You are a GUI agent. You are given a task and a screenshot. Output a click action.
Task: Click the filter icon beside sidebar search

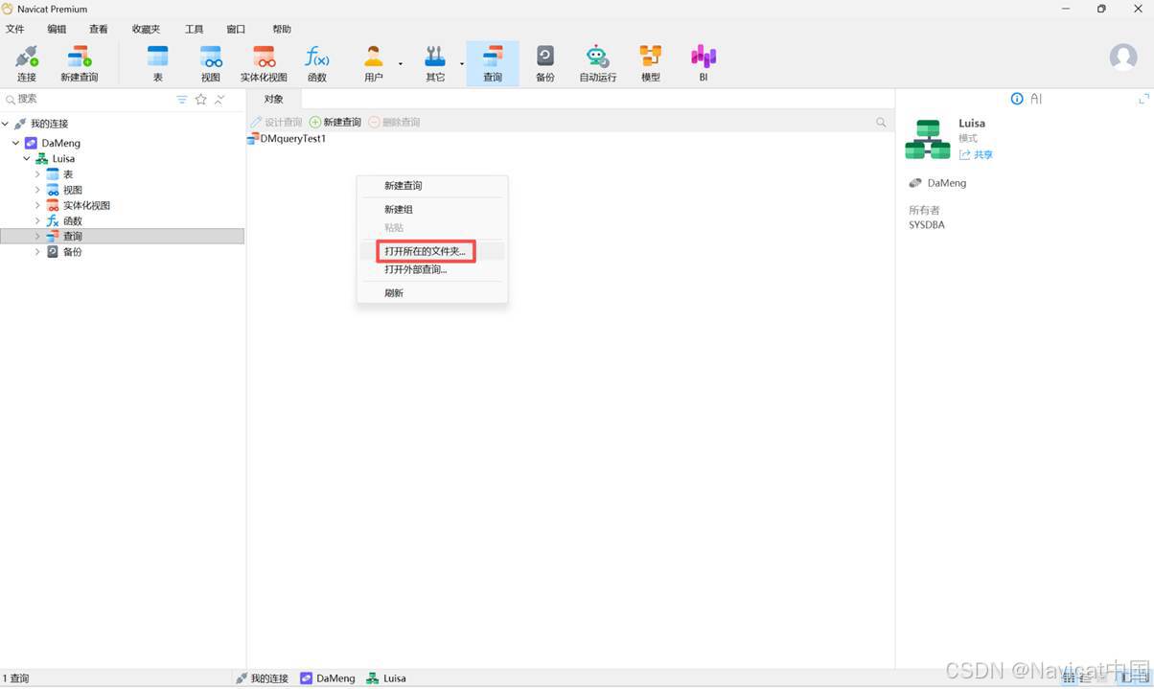pyautogui.click(x=182, y=99)
